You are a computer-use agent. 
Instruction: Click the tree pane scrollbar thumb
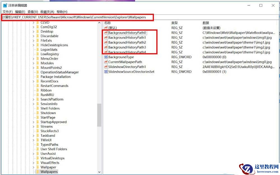coord(99,115)
